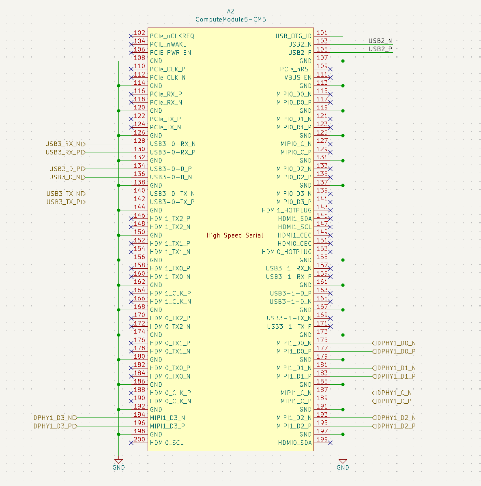Click the no-connect X on HDMI0_SCL pin 200
The image size is (481, 486).
click(x=131, y=443)
